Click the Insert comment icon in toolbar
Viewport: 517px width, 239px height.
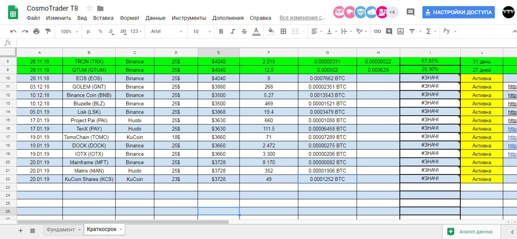(389, 31)
